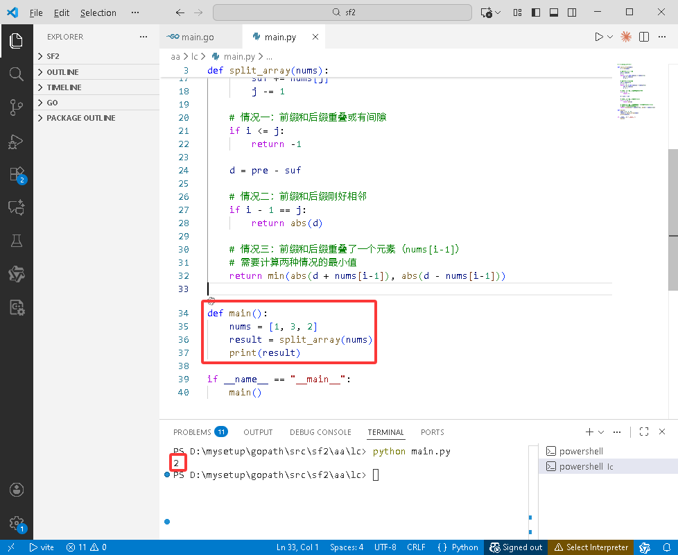Open the Run and Debug view
Screen dimensions: 678x555
coord(17,141)
